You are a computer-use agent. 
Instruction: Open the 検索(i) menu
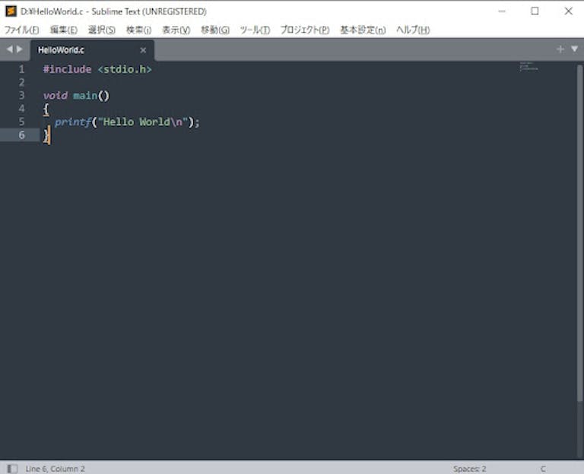[x=138, y=30]
